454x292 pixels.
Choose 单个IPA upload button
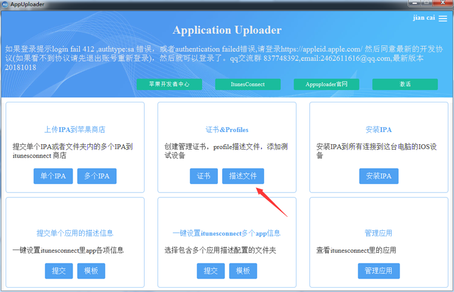point(53,176)
